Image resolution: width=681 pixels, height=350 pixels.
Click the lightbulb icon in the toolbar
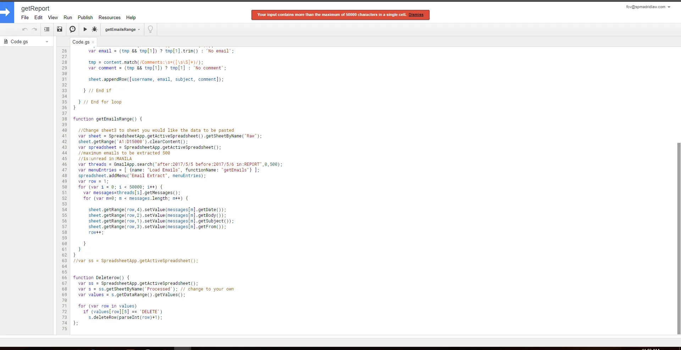click(x=150, y=29)
